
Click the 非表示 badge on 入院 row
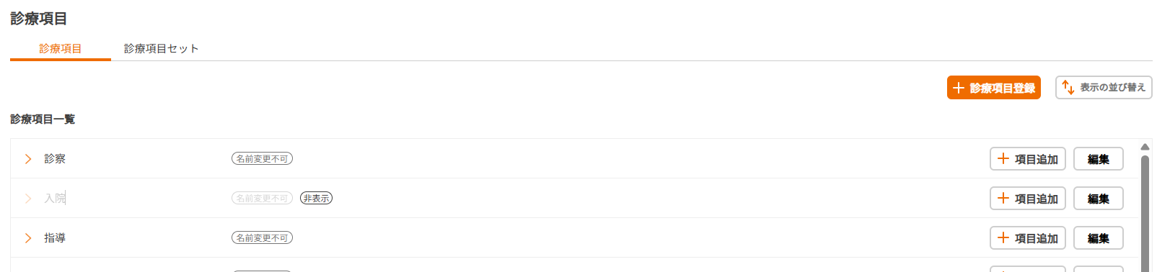[x=317, y=198]
